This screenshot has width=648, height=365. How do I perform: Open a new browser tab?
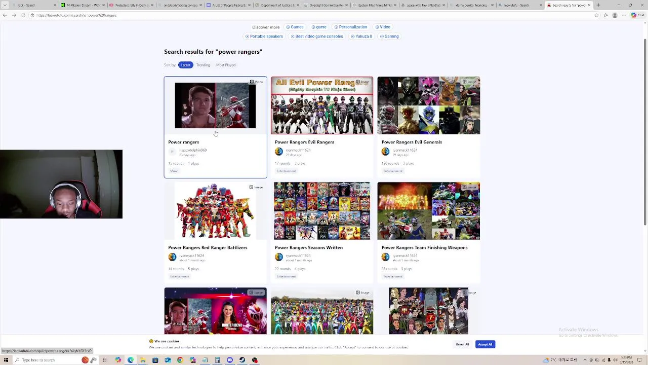pos(598,5)
